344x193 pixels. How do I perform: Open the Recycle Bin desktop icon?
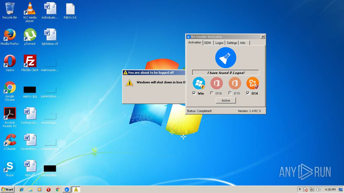(x=10, y=11)
